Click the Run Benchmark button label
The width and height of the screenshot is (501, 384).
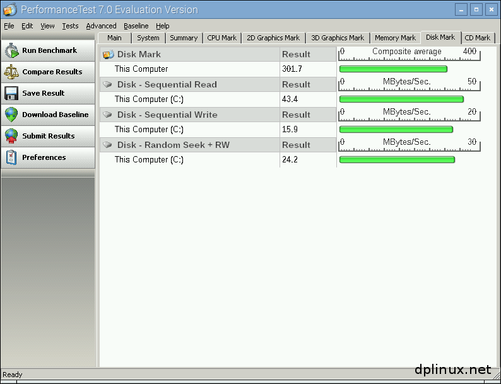pos(49,50)
